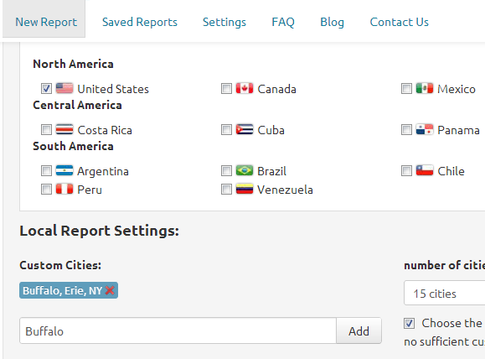Image resolution: width=485 pixels, height=359 pixels.
Task: Click the Venezuela flag icon
Action: 245,190
